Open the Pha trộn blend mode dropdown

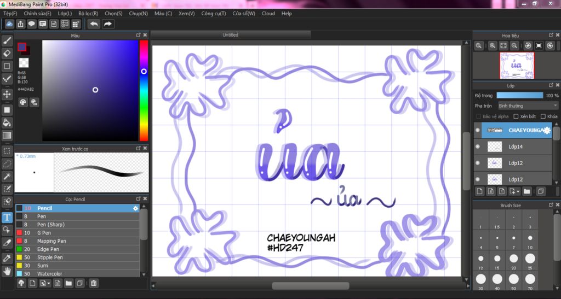[x=528, y=106]
